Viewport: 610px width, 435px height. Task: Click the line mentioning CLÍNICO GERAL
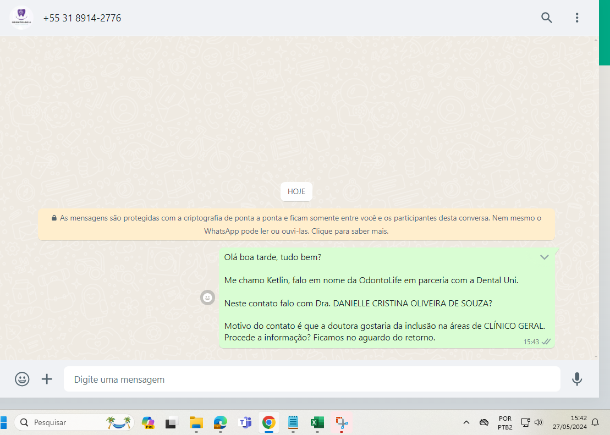(384, 326)
